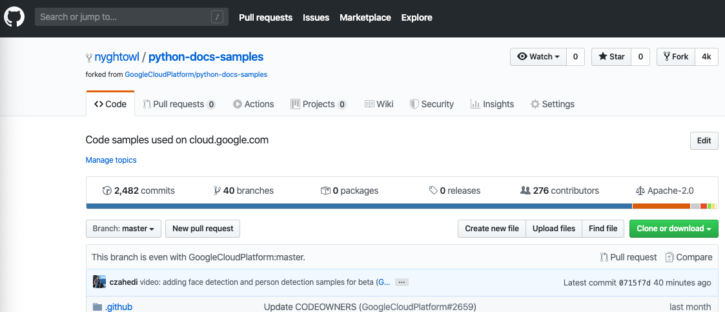
Task: Click the pull request icon near Compare
Action: tap(604, 257)
